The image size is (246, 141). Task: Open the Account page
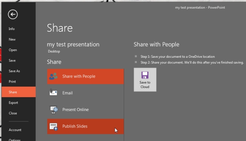click(15, 130)
